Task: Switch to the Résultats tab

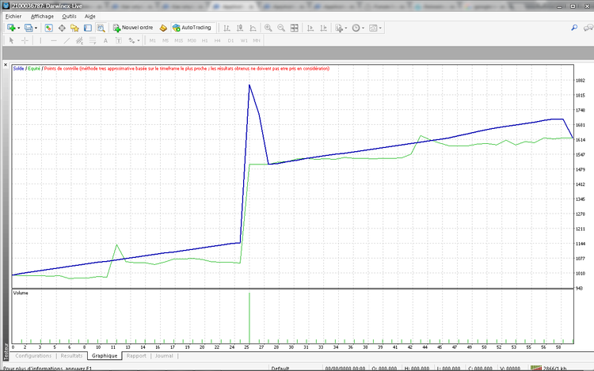Action: [x=71, y=356]
